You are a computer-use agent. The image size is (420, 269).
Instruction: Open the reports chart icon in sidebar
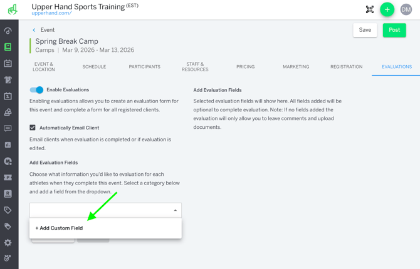pyautogui.click(x=8, y=145)
